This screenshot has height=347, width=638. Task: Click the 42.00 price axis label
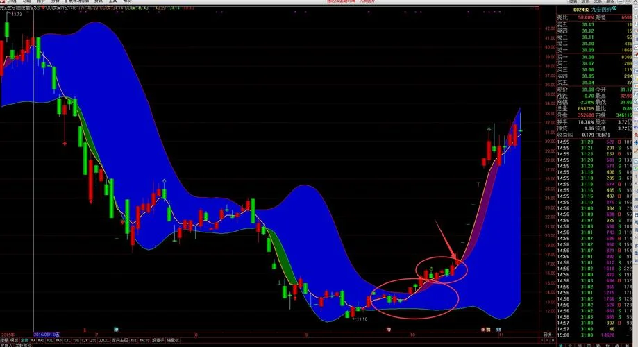pos(550,28)
